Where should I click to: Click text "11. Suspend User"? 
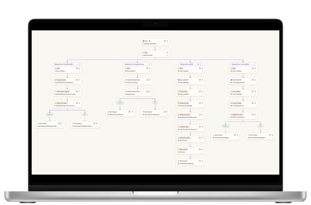130,94
